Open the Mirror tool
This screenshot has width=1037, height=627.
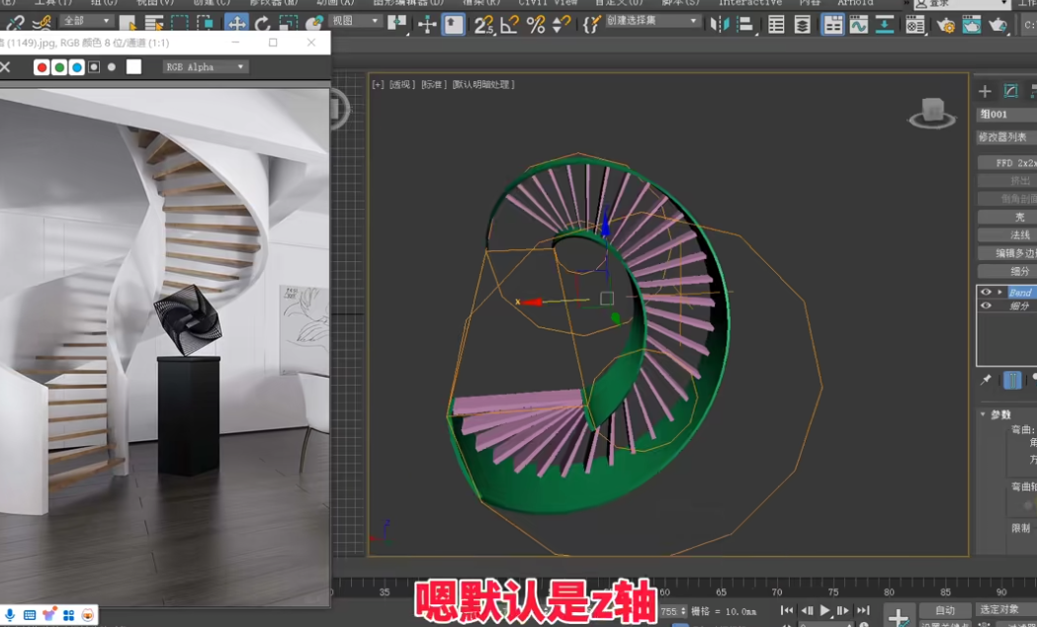[x=720, y=25]
